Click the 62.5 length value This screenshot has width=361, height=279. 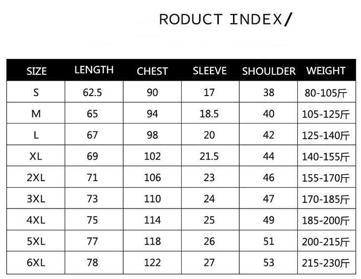pos(92,93)
